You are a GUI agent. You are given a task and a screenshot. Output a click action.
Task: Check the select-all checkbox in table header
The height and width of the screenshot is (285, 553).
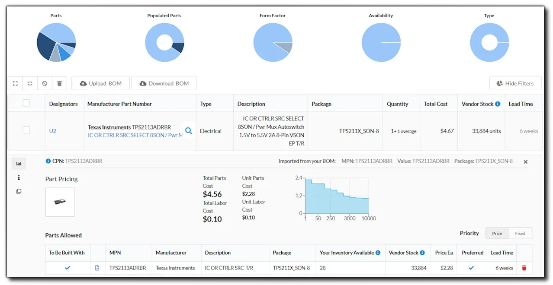point(26,103)
